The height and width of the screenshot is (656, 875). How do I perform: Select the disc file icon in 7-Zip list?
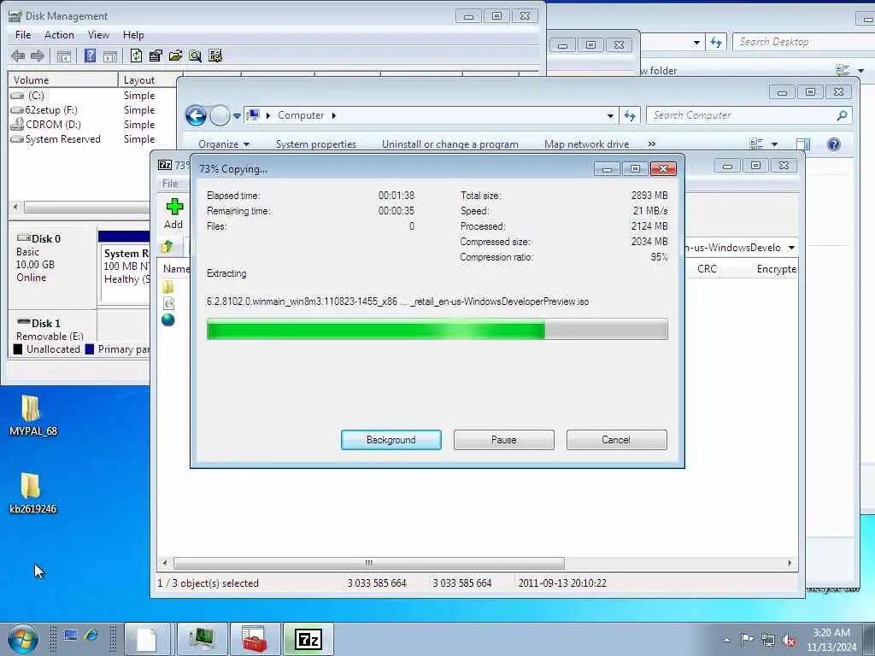tap(168, 303)
